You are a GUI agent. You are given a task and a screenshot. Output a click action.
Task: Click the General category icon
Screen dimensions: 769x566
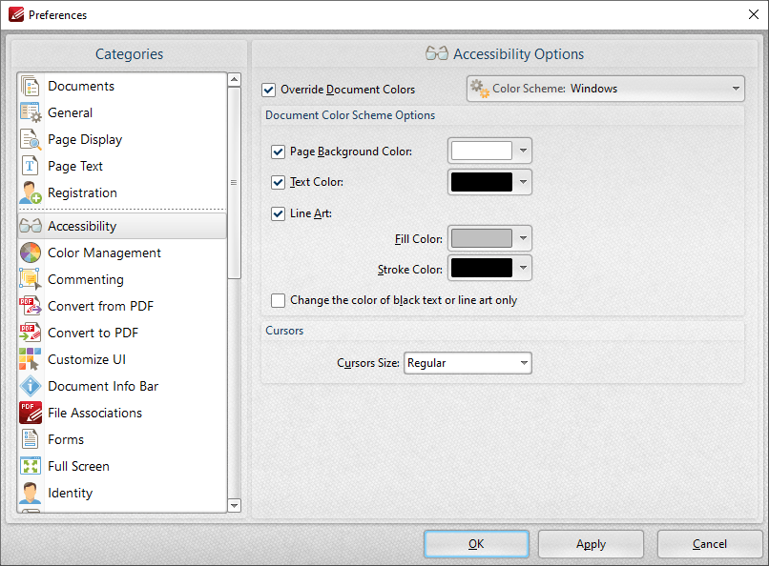31,112
